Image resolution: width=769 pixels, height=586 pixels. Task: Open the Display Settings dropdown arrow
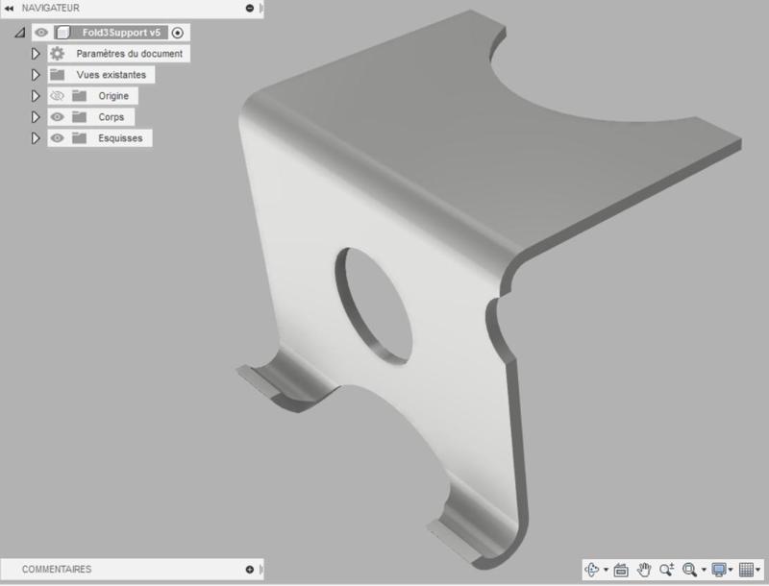[731, 570]
